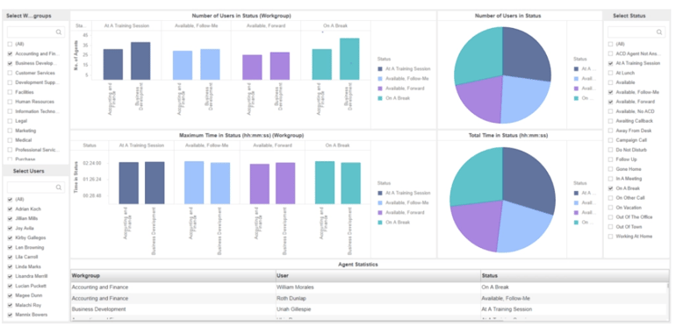Viewport: 676px width, 326px height.
Task: Uncheck the Business Development workgroup checkbox
Action: coord(10,63)
